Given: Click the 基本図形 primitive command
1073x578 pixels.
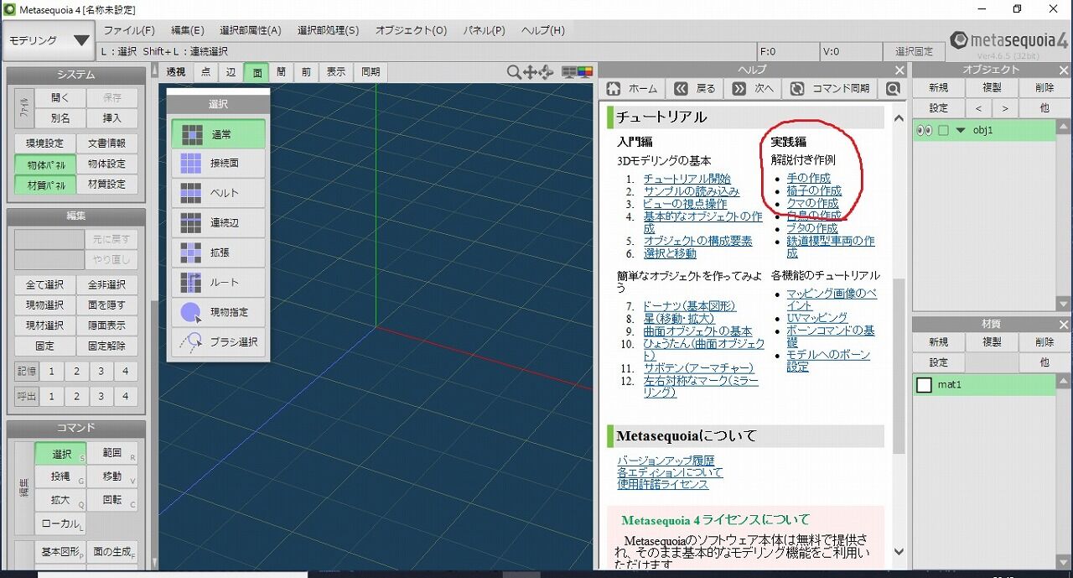Looking at the screenshot, I should pos(61,552).
